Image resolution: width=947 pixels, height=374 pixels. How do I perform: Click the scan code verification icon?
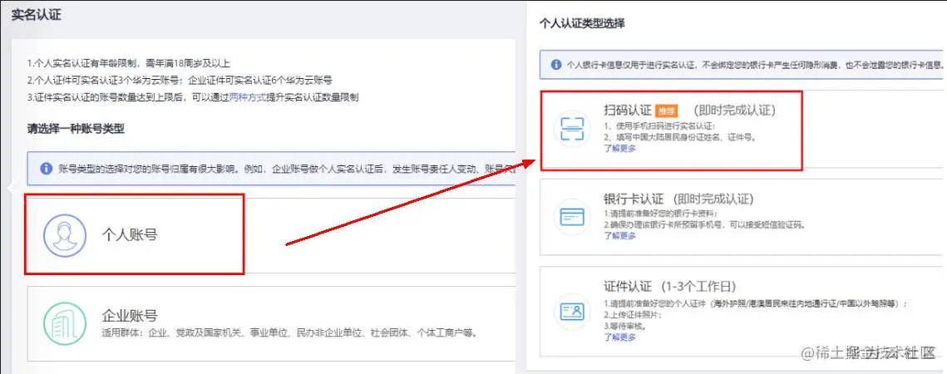(x=571, y=129)
